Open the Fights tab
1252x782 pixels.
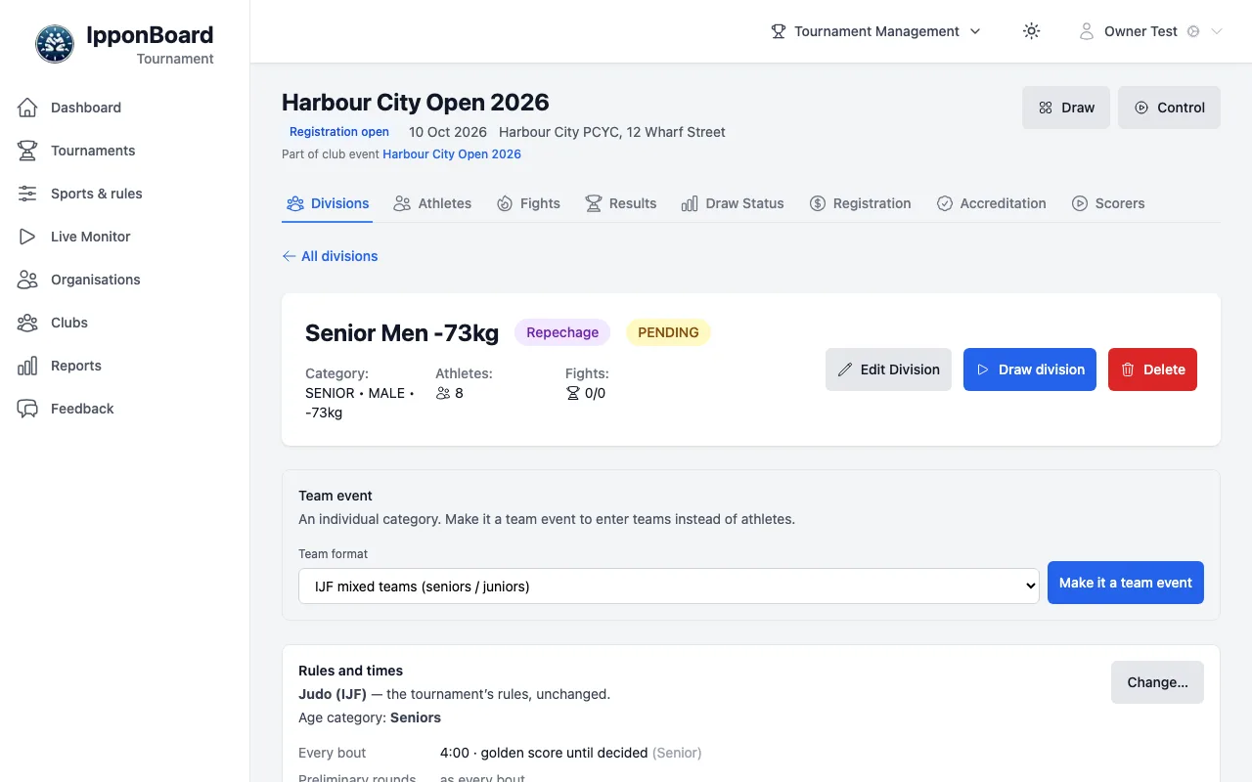[x=528, y=203]
